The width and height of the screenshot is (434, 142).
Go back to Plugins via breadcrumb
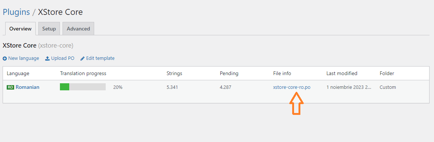coord(16,12)
